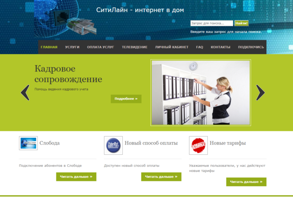Open the slider photo of woman with folders
The width and height of the screenshot is (293, 197).
[201, 93]
